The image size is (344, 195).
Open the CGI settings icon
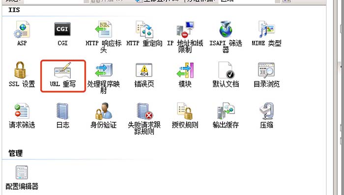tap(62, 29)
